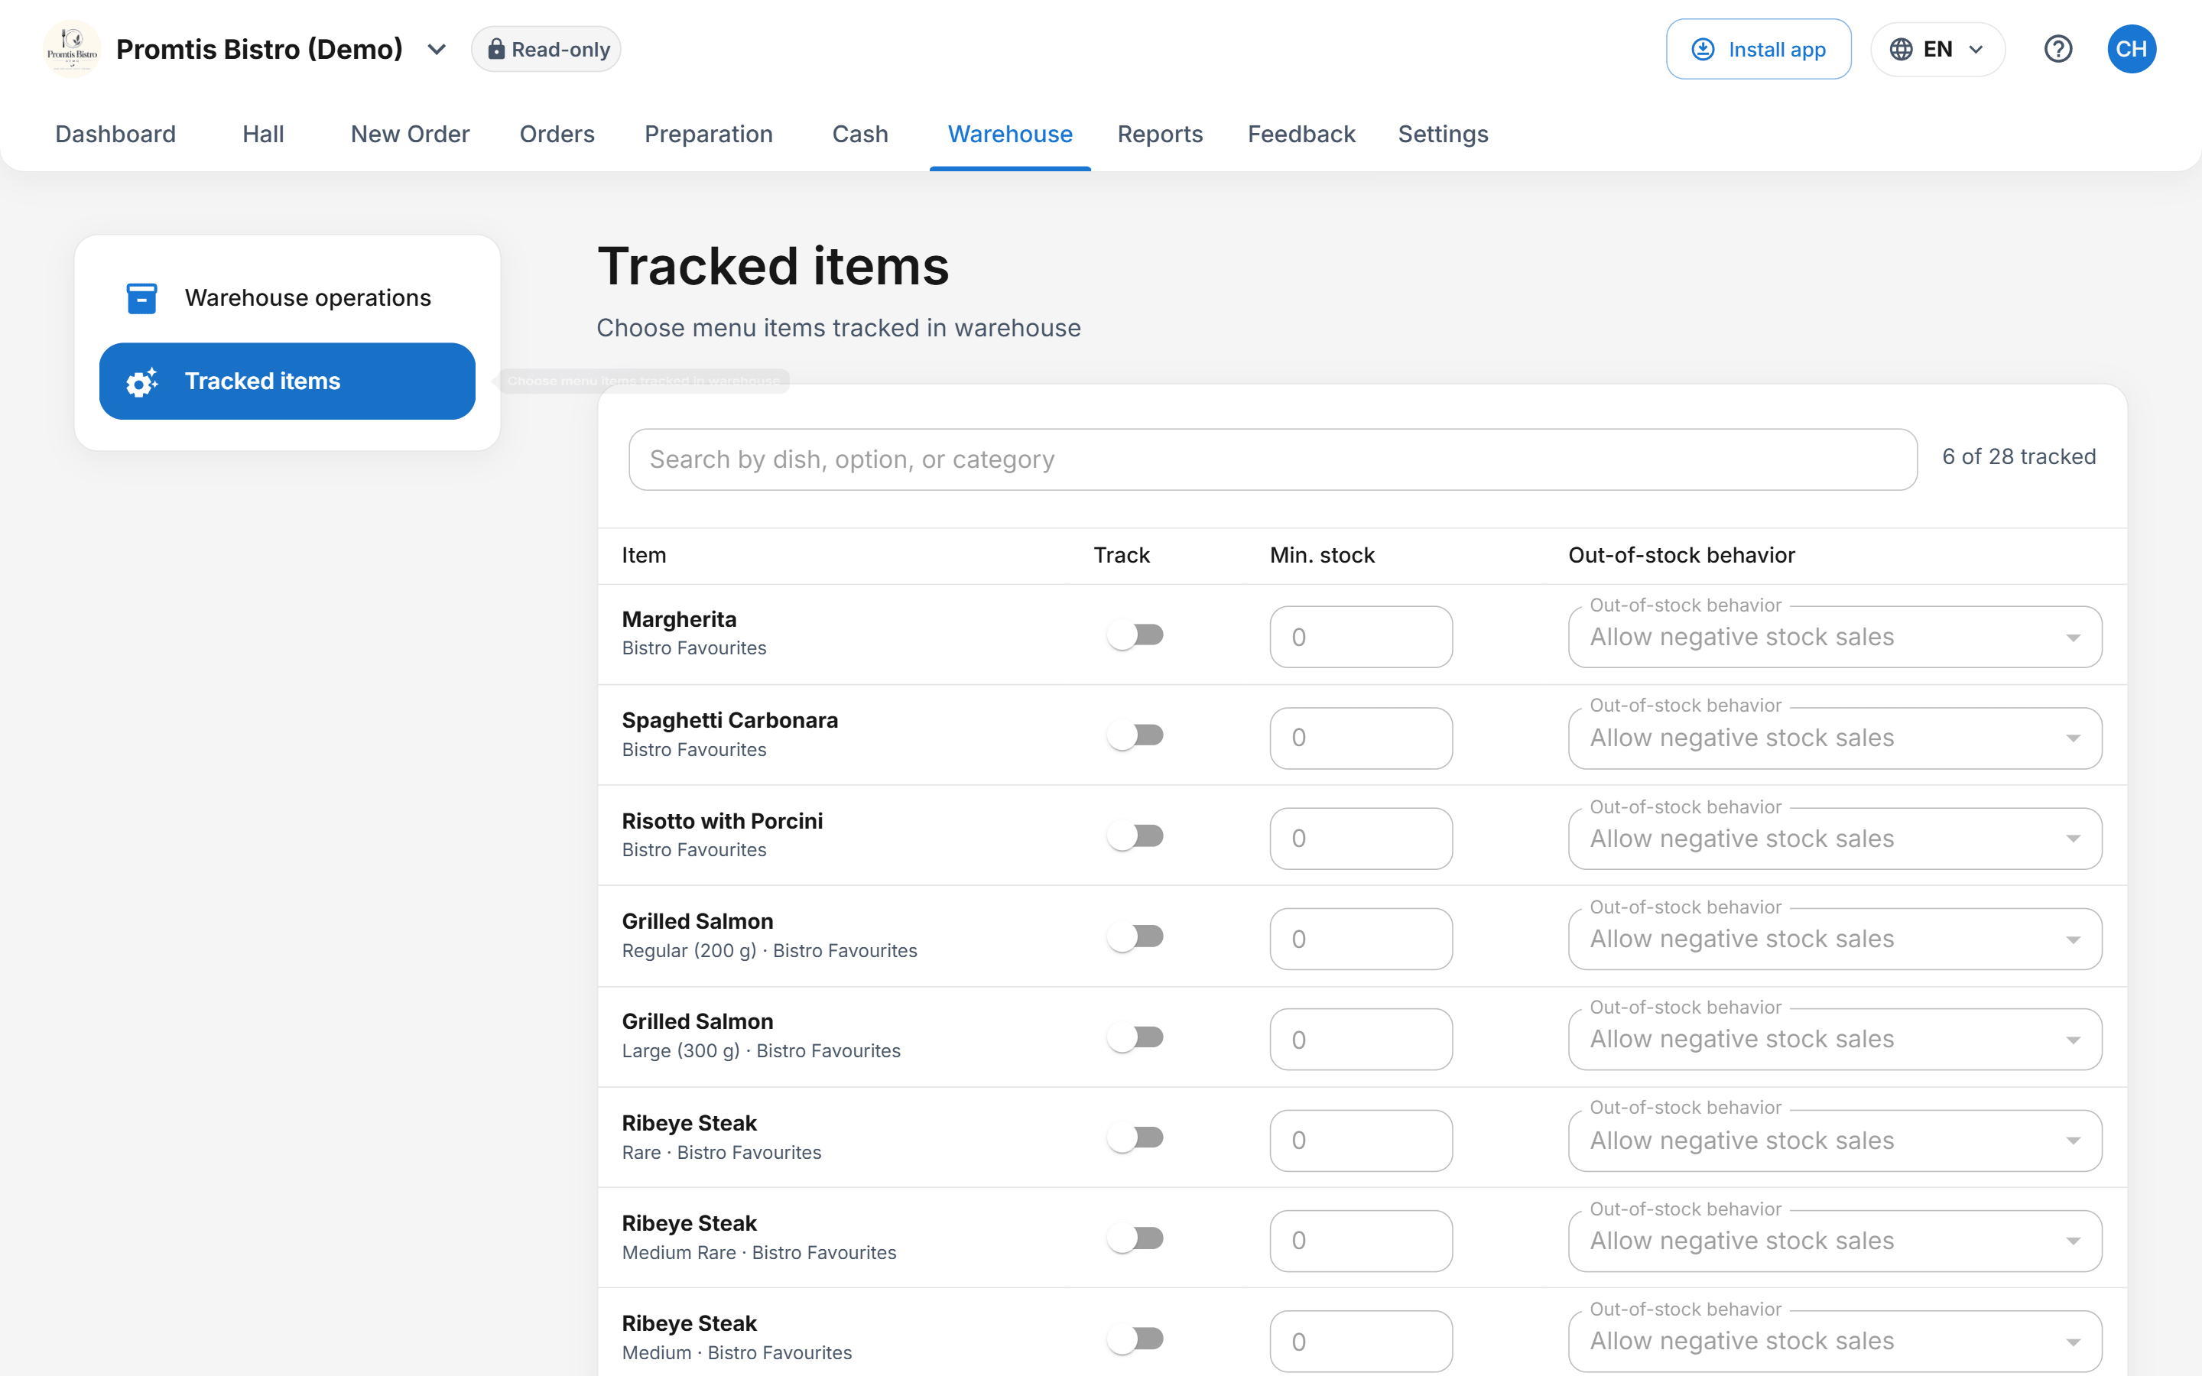
Task: Click Ribeye Steak Medium Rare min. stock field
Action: pyautogui.click(x=1361, y=1241)
